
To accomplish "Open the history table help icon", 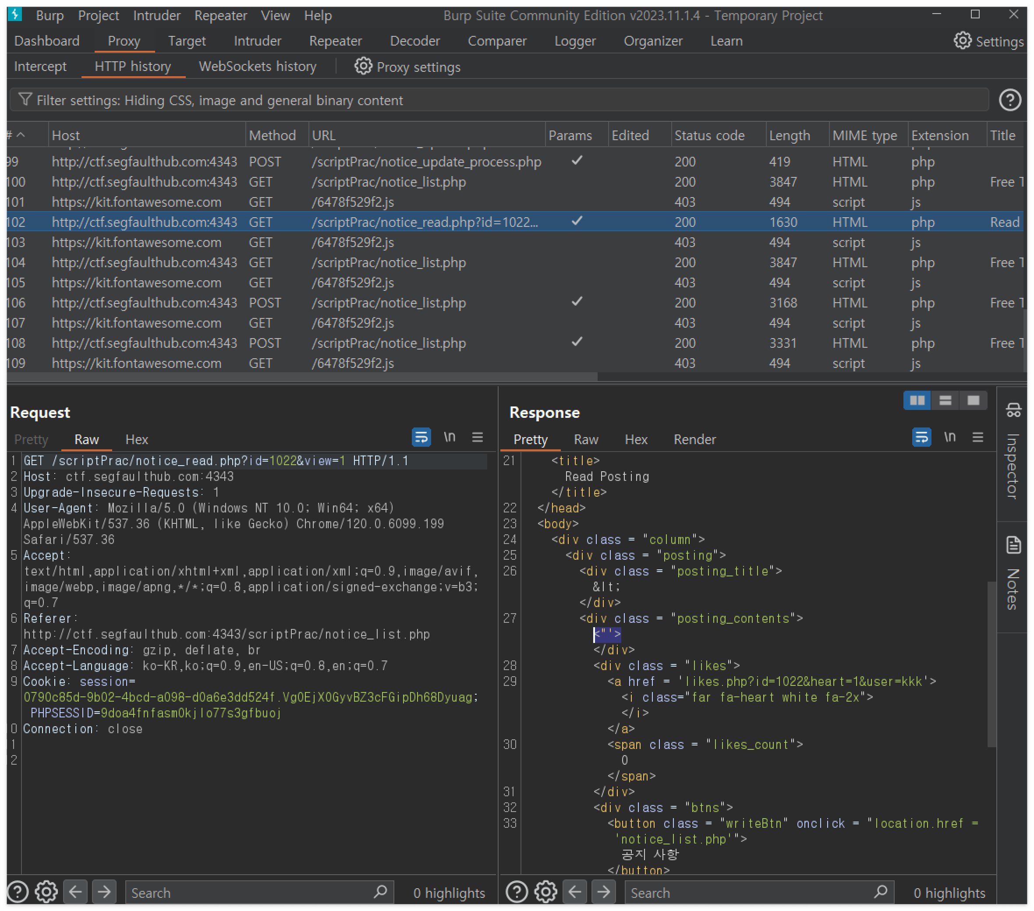I will 1010,100.
